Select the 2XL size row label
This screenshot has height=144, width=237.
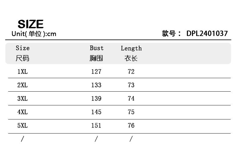click(x=22, y=85)
